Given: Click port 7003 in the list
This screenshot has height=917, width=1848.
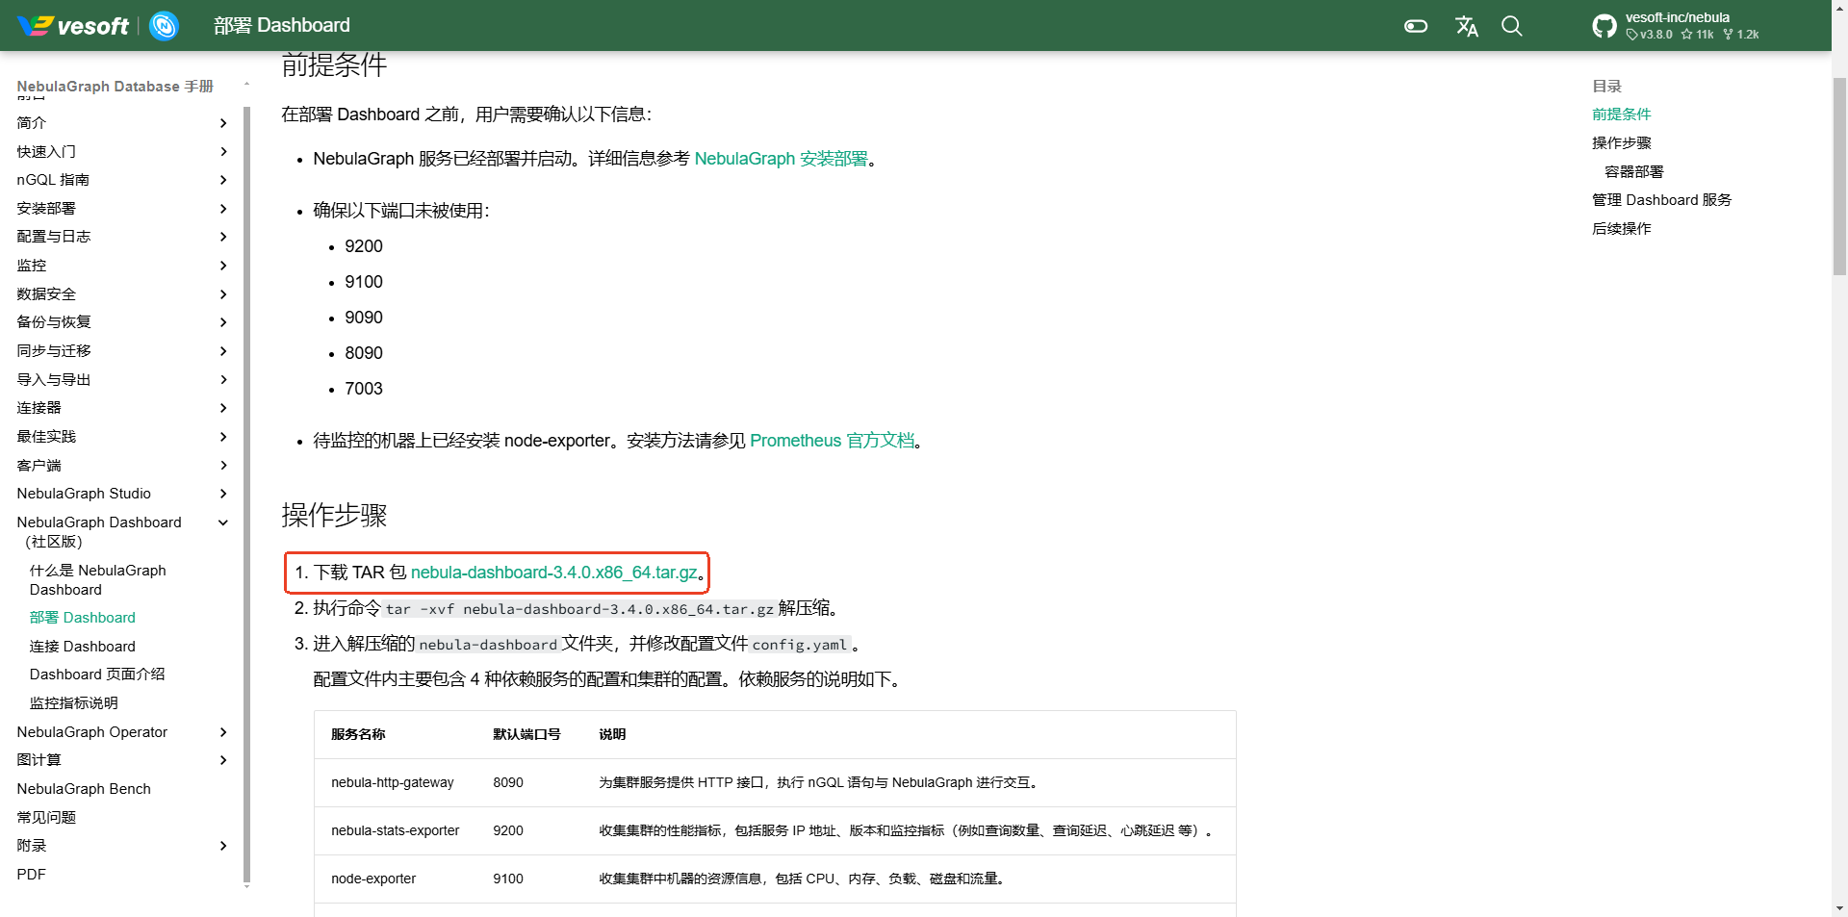Looking at the screenshot, I should tap(364, 389).
